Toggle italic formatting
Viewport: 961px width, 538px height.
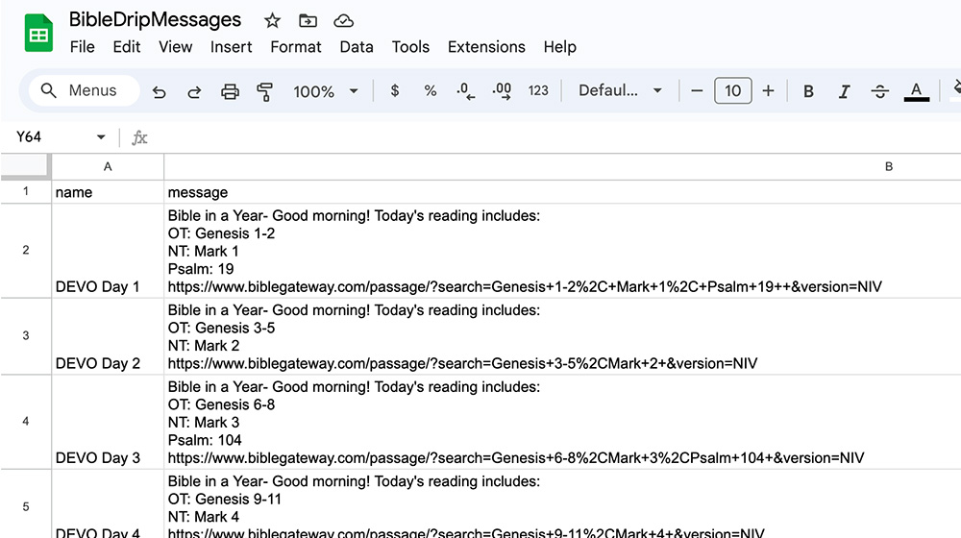pyautogui.click(x=844, y=91)
